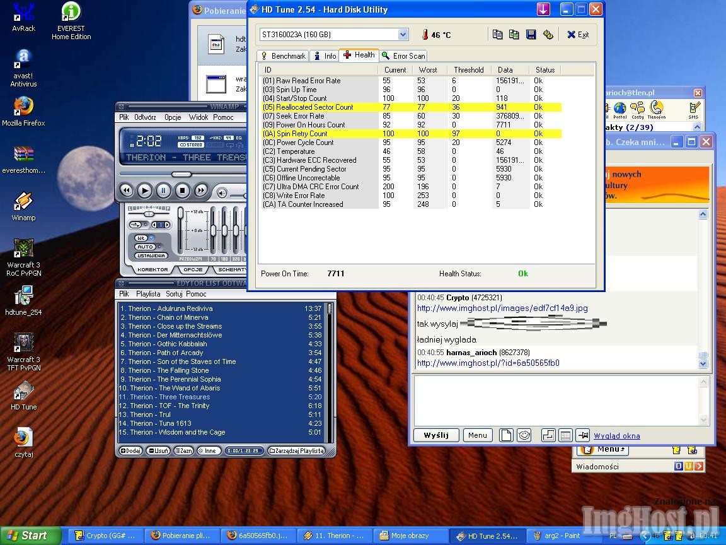The width and height of the screenshot is (726, 545).
Task: Click the copy info icon in HD Tune toolbar
Action: point(497,34)
